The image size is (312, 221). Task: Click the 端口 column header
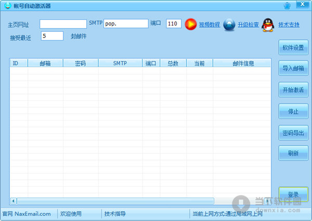(x=151, y=63)
